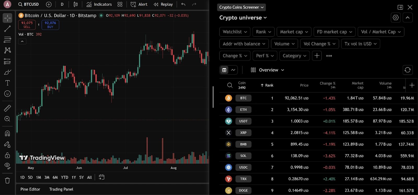The width and height of the screenshot is (418, 195).
Task: Toggle magnet mode for drawings
Action: (7, 133)
